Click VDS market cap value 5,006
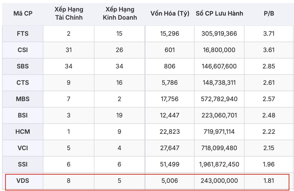 [x=170, y=181]
